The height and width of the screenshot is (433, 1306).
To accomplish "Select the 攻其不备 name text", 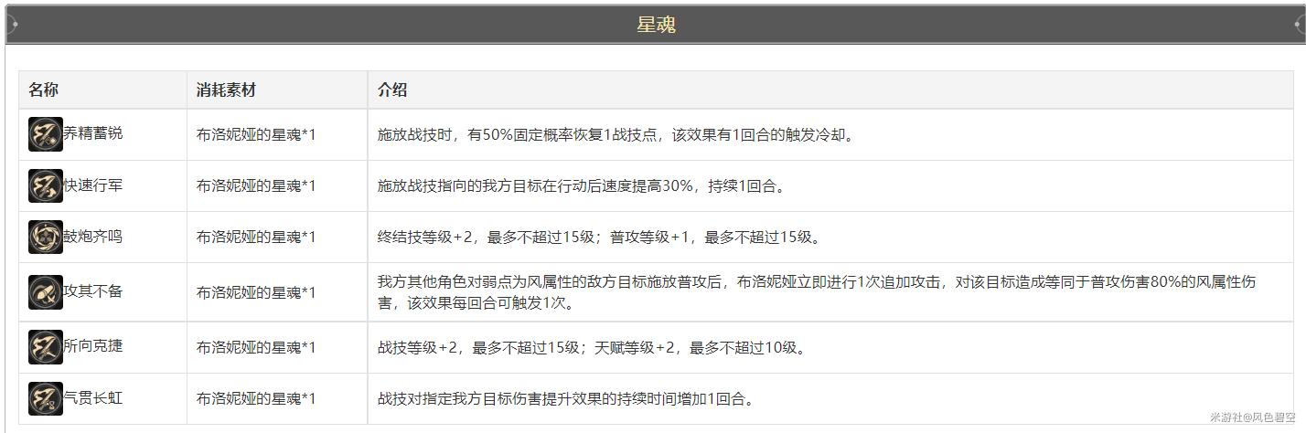I will [x=92, y=291].
